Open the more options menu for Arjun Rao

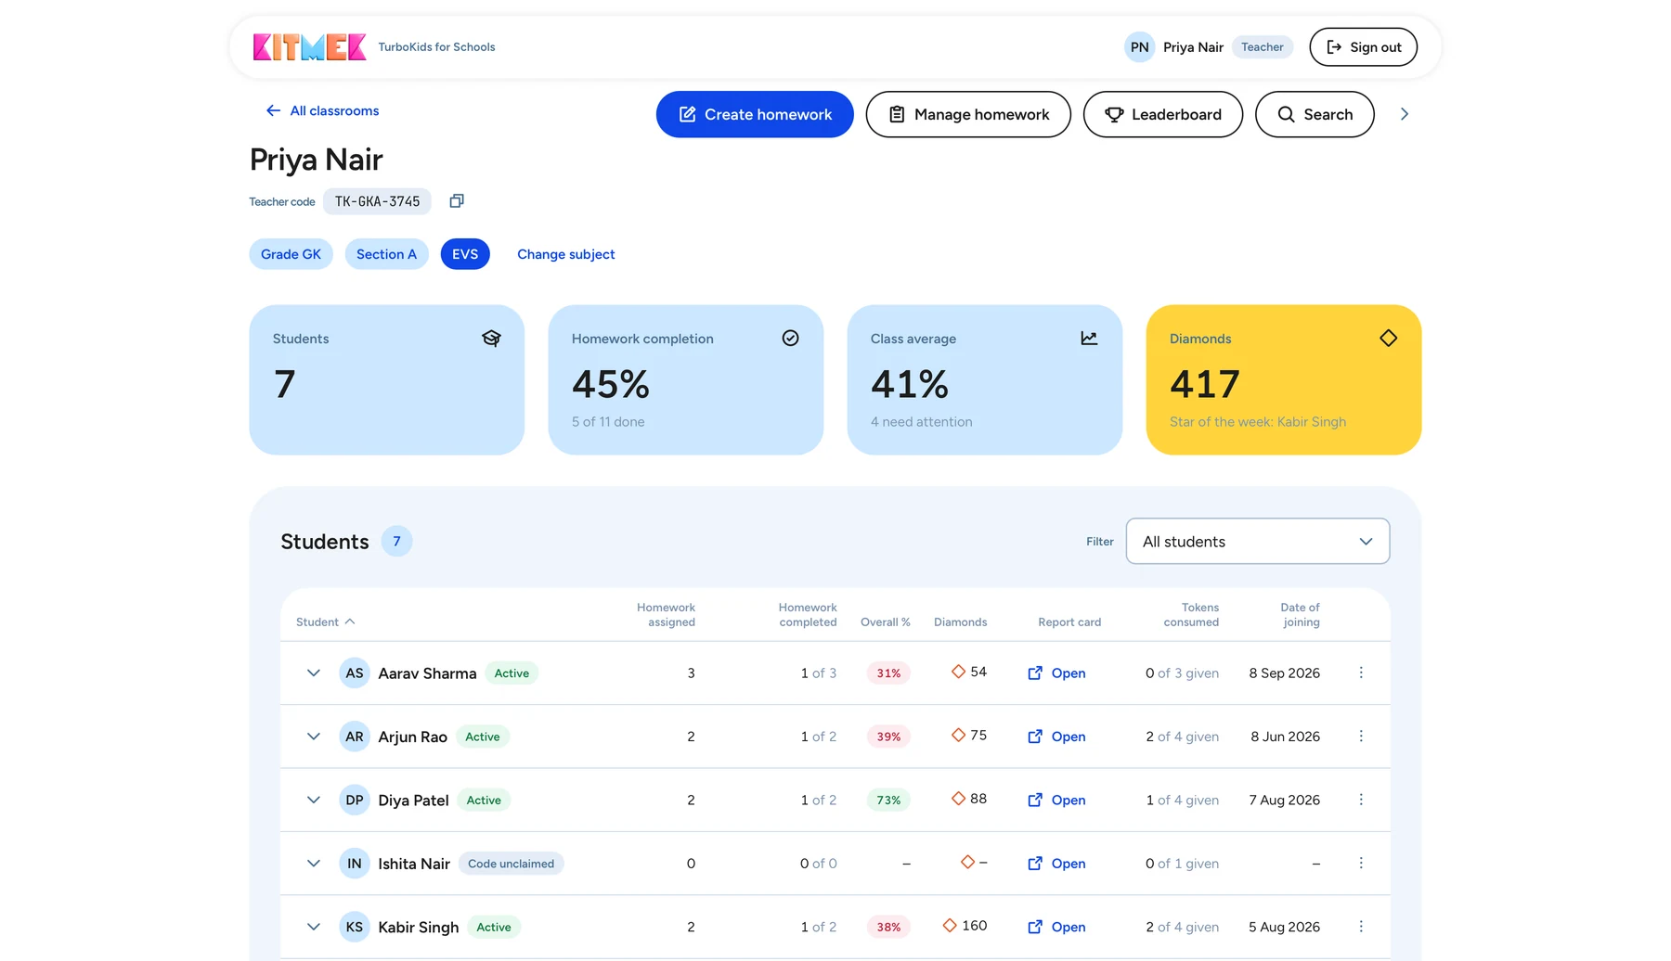coord(1361,737)
